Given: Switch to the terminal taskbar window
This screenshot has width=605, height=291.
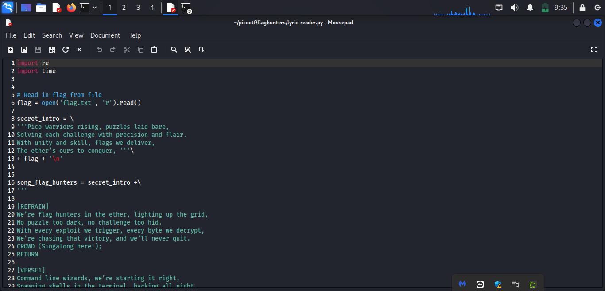Looking at the screenshot, I should point(186,8).
